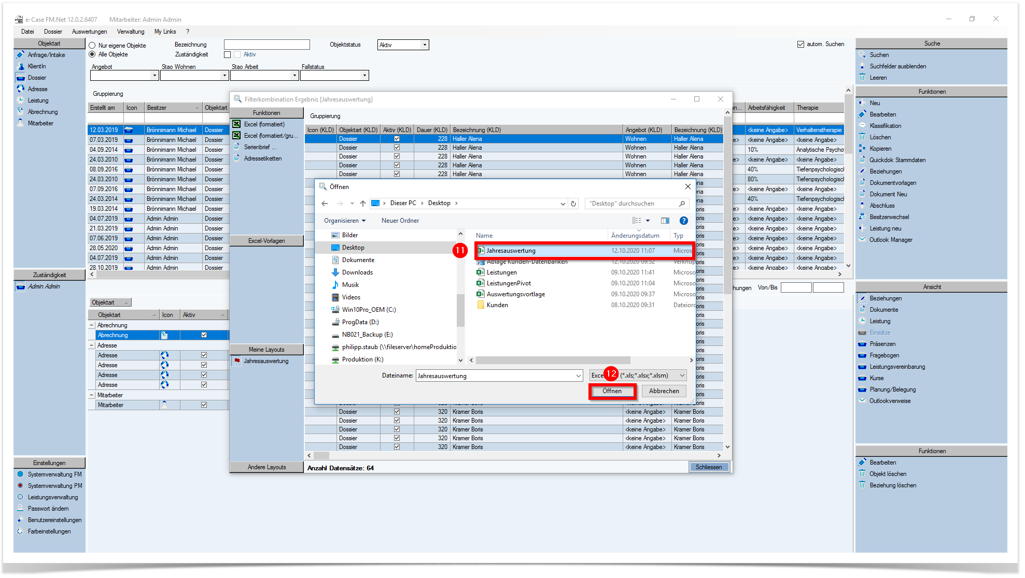1025x578 pixels.
Task: Toggle Aktiv checkbox in selected Haller Alena row
Action: (x=397, y=139)
